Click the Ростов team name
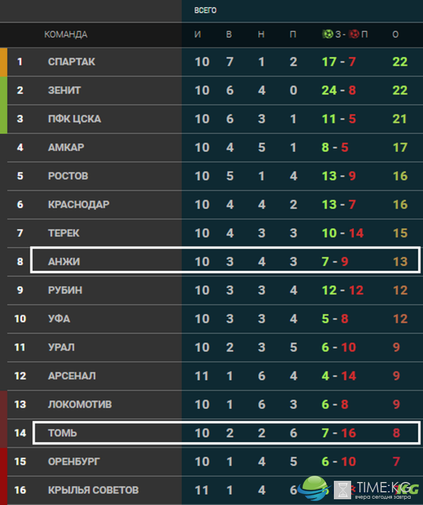423x505 pixels. click(68, 176)
